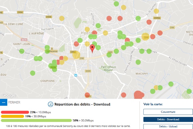Click the La Recense place label
The image size is (193, 129).
point(52,51)
